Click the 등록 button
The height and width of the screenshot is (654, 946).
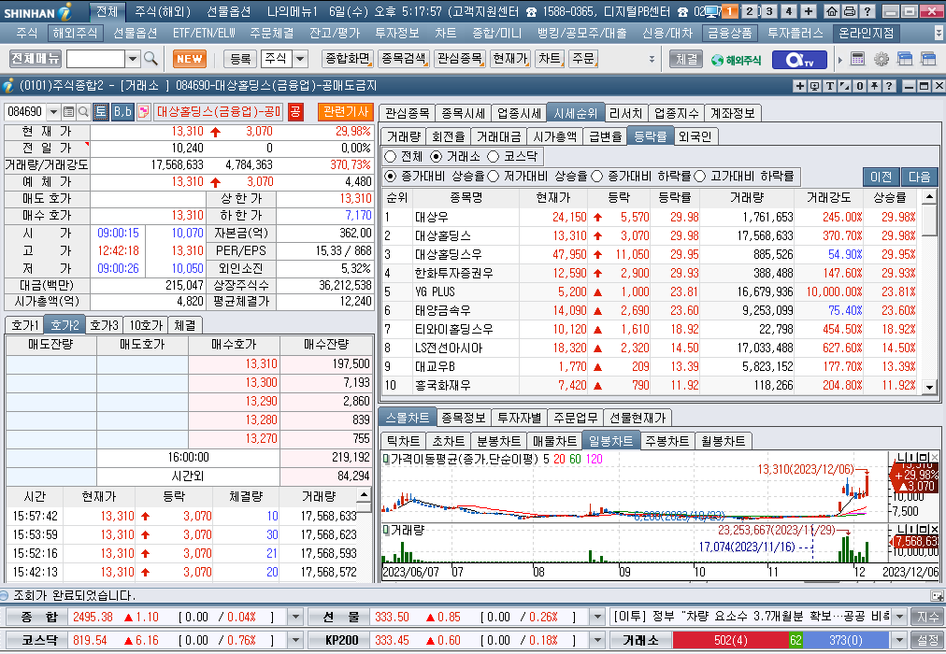point(240,59)
